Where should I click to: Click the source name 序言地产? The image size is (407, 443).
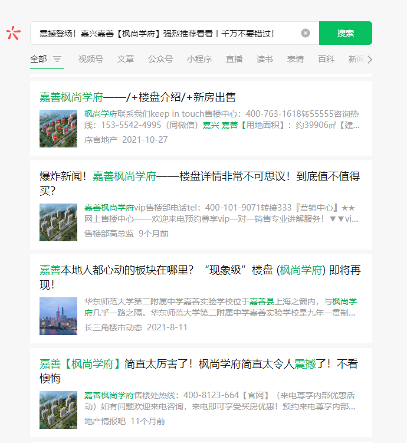[101, 140]
